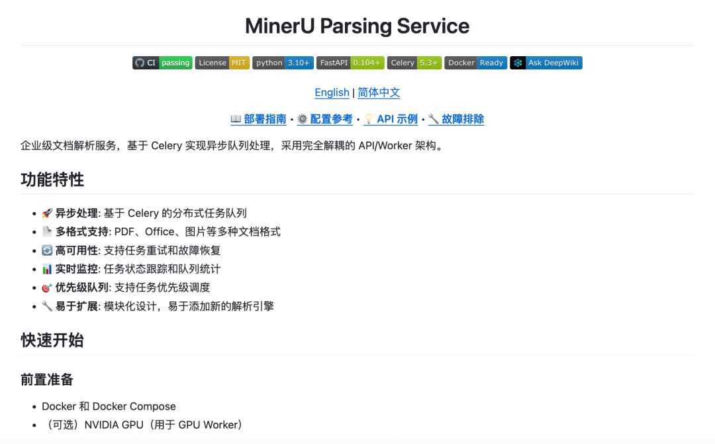
Task: Click the bar chart emoji beside 实时监控
Action: point(47,270)
